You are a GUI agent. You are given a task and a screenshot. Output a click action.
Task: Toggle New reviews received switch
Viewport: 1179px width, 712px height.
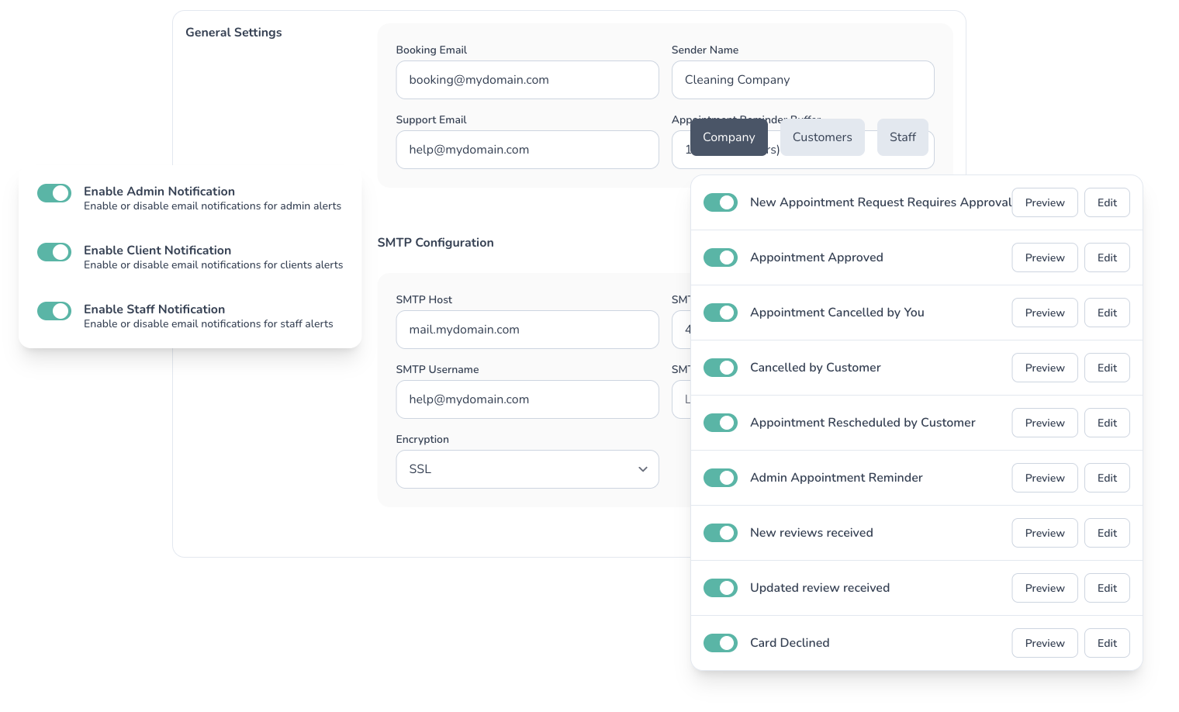(721, 533)
